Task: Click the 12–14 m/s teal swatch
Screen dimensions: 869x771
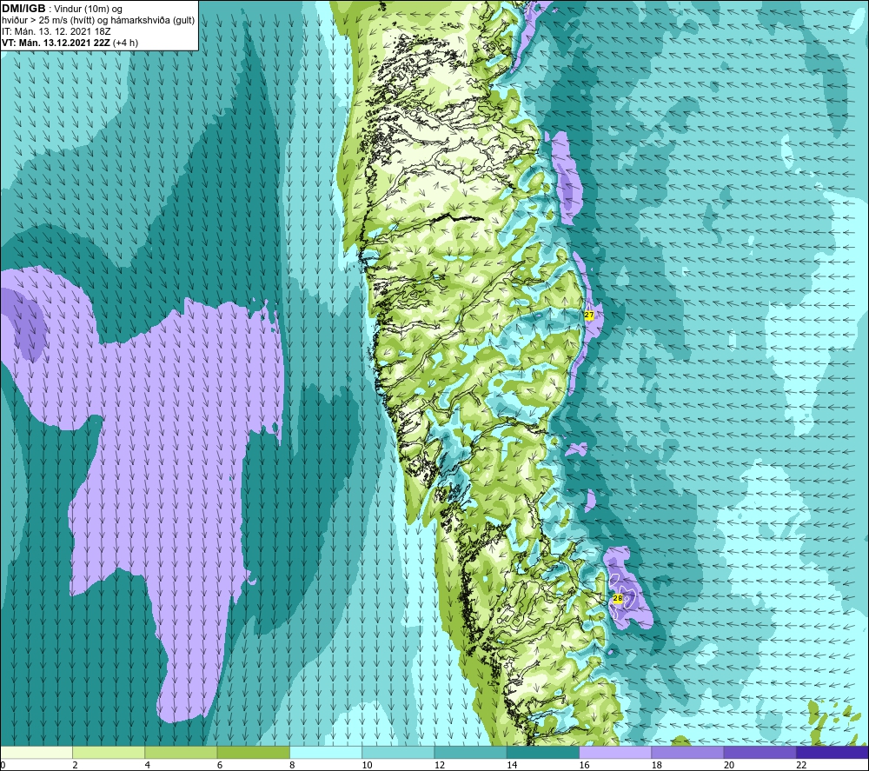Action: pos(470,752)
